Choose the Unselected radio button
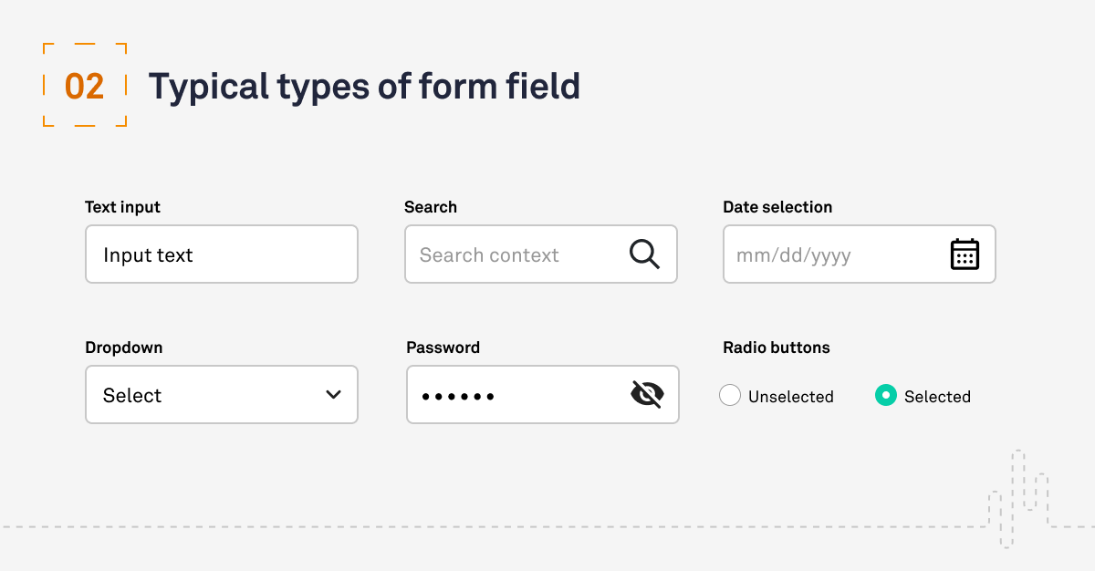 click(x=730, y=395)
